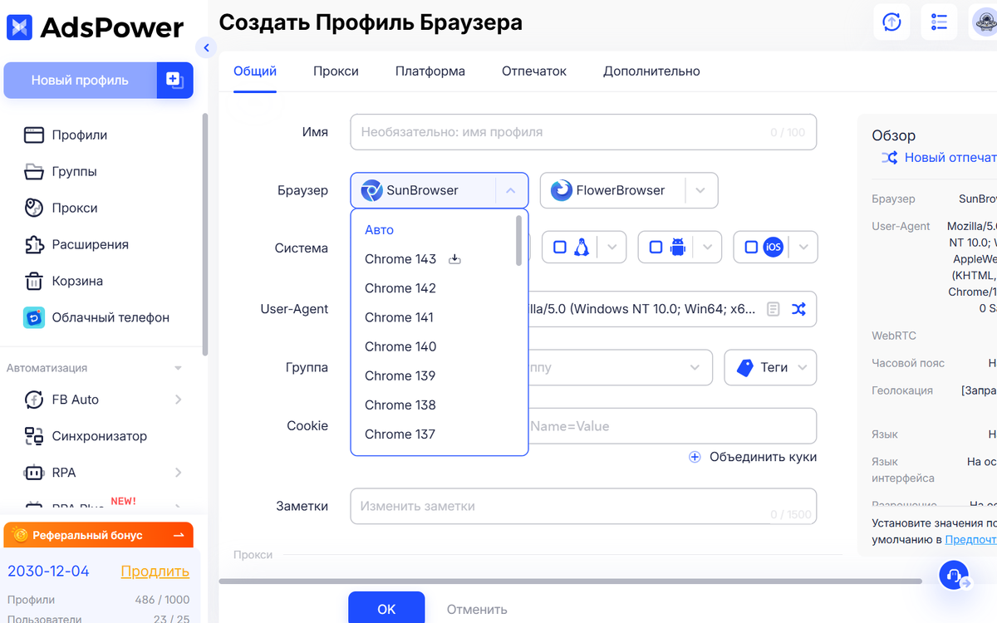The image size is (997, 623).
Task: Open the Теги dropdown
Action: tap(771, 367)
